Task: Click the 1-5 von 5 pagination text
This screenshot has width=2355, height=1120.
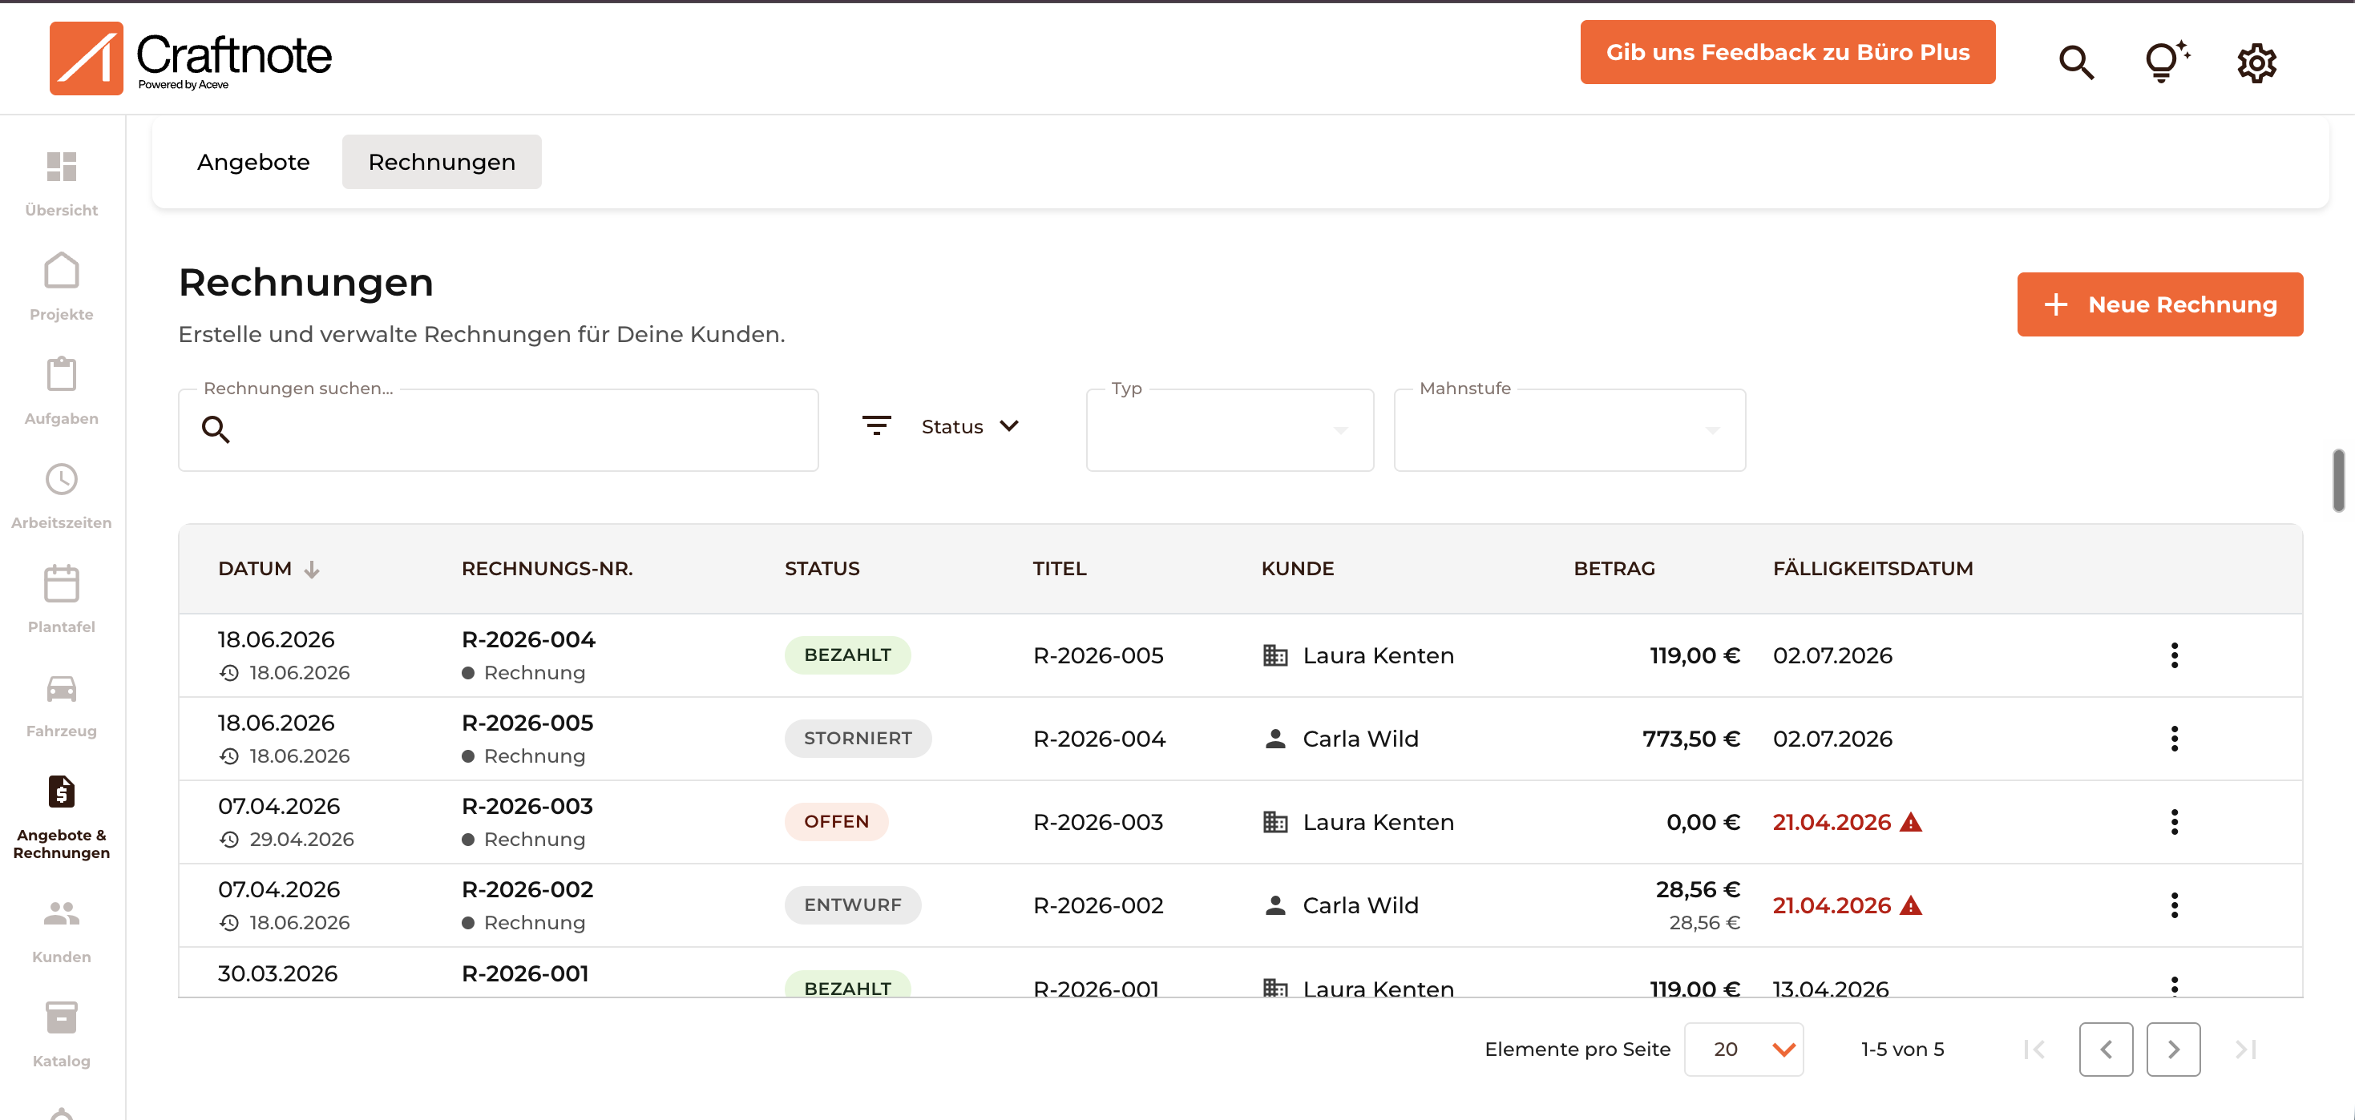Action: [1901, 1049]
